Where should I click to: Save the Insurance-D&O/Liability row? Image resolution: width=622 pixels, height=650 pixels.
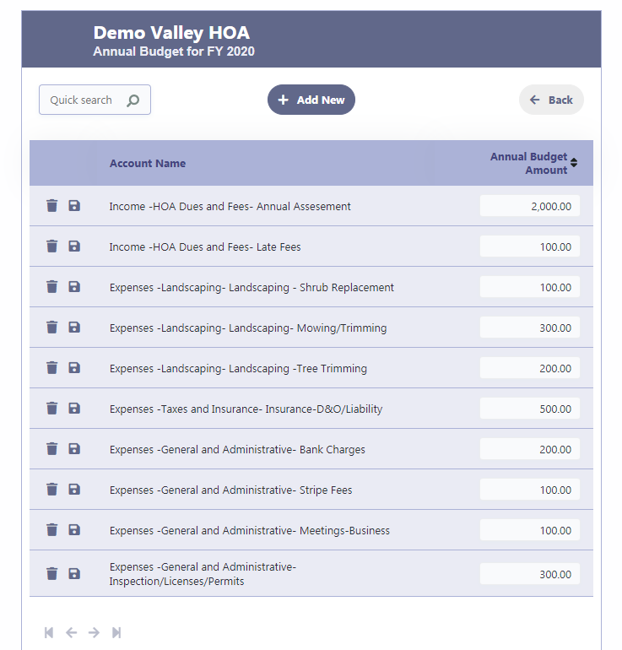click(74, 409)
